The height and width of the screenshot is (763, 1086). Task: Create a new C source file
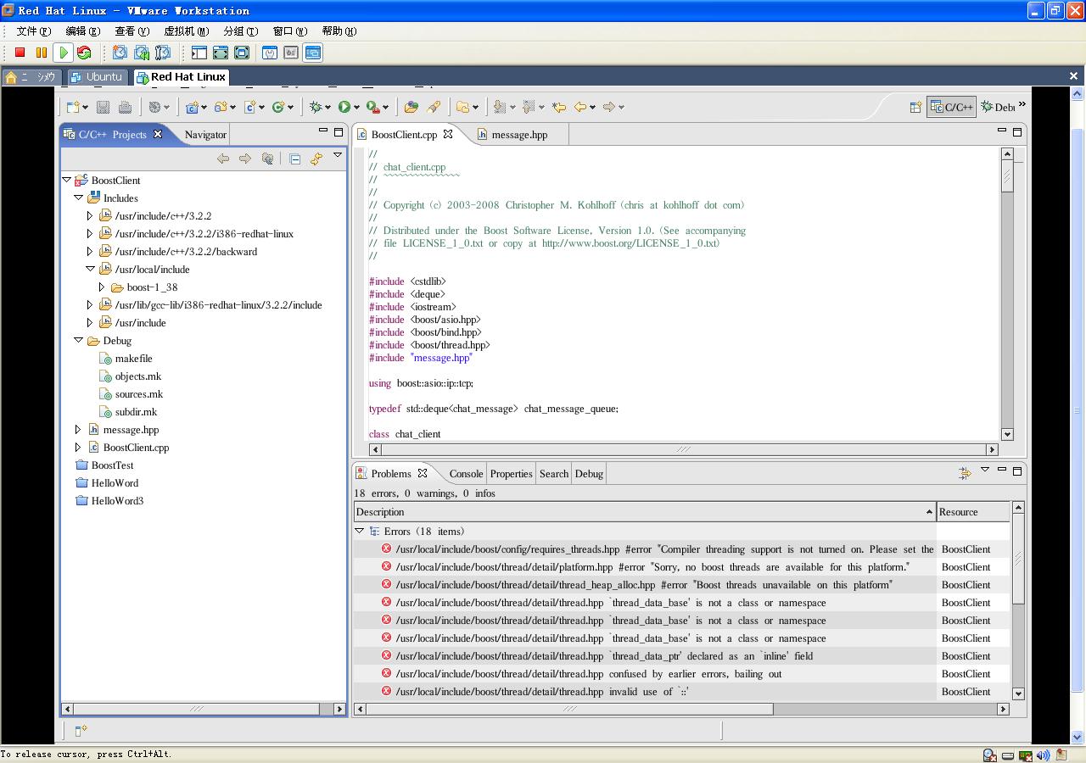click(x=249, y=107)
